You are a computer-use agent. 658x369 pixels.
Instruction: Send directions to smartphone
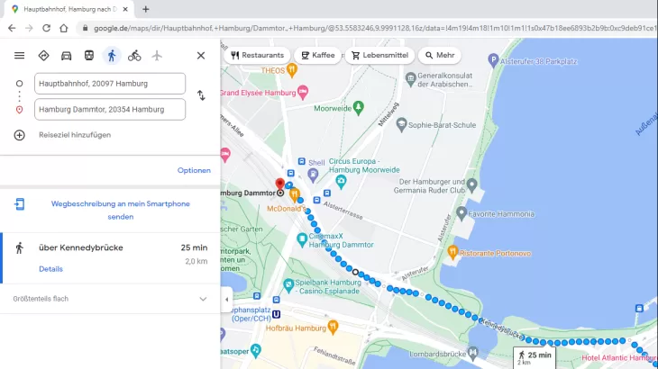tap(120, 210)
